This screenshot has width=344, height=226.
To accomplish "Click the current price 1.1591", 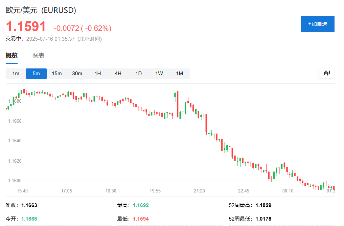I will [x=26, y=26].
